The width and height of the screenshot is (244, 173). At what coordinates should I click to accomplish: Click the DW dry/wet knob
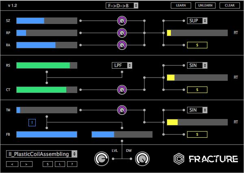(142, 158)
